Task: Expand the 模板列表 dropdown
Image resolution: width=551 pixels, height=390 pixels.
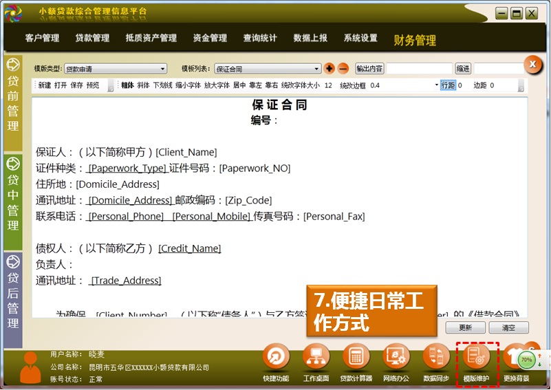Action: click(317, 69)
